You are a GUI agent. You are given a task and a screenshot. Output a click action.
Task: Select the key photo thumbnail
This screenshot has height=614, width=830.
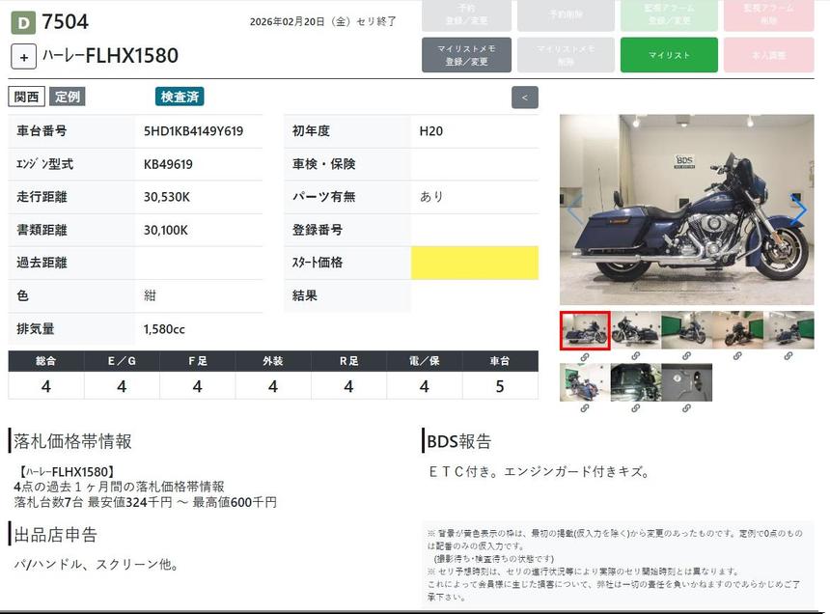pos(686,382)
